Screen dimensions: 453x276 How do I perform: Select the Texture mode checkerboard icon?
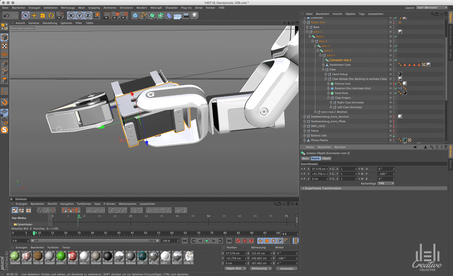(x=5, y=46)
